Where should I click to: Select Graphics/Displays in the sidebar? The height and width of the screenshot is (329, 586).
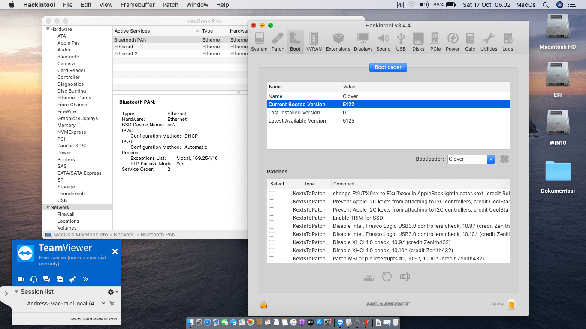tap(78, 118)
